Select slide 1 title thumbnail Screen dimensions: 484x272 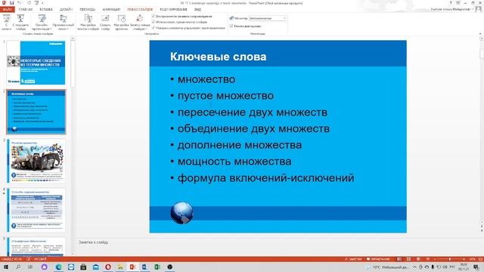click(36, 63)
